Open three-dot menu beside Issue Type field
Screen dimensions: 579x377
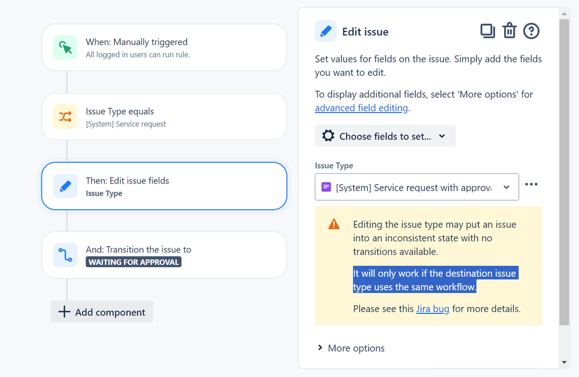tap(531, 184)
